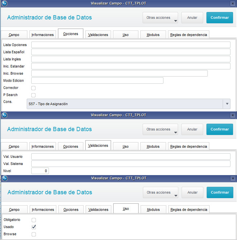Click the Val. Sistema field
The height and width of the screenshot is (240, 237).
[130, 164]
